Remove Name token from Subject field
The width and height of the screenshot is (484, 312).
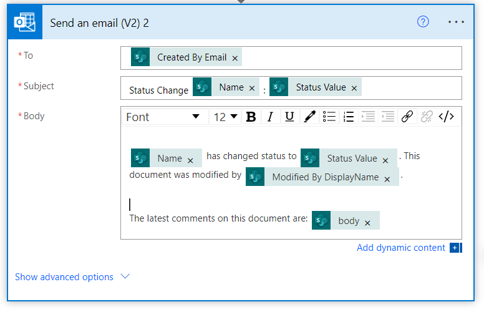click(252, 89)
